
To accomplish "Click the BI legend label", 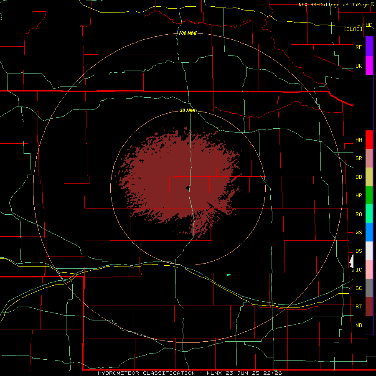I will click(x=358, y=307).
